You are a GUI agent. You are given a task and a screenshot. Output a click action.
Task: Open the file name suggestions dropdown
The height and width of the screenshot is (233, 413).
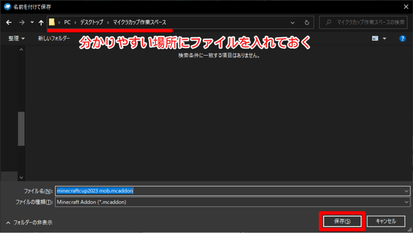click(407, 191)
